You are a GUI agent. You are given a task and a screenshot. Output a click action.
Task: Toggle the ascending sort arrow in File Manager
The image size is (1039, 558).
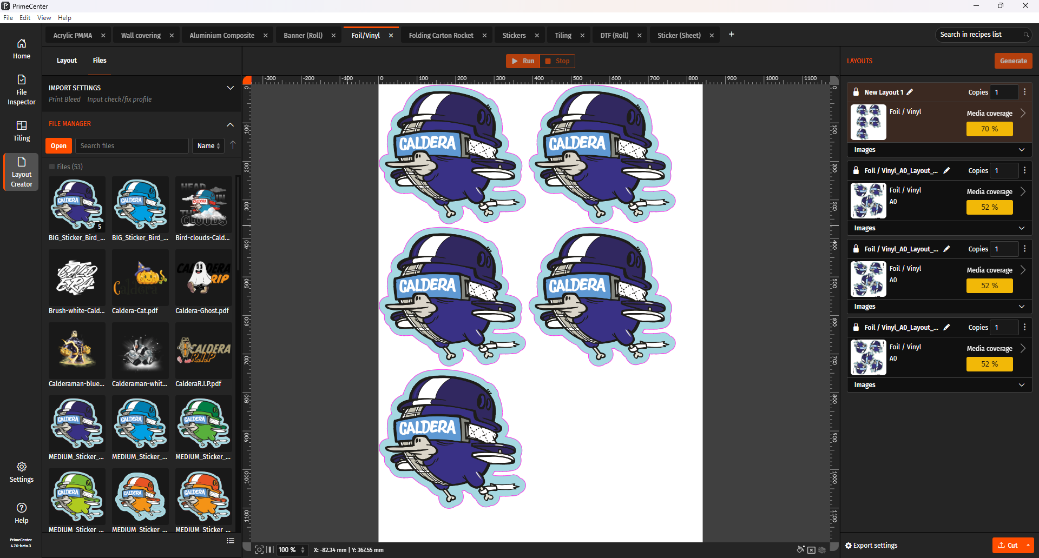pyautogui.click(x=233, y=145)
